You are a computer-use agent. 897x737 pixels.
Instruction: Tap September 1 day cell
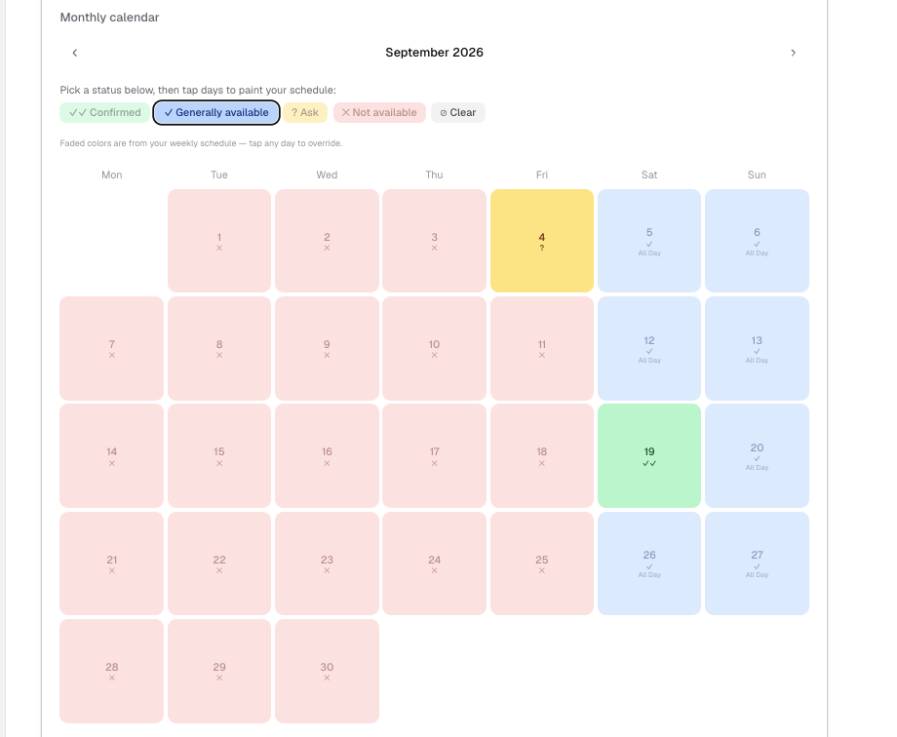click(x=219, y=241)
